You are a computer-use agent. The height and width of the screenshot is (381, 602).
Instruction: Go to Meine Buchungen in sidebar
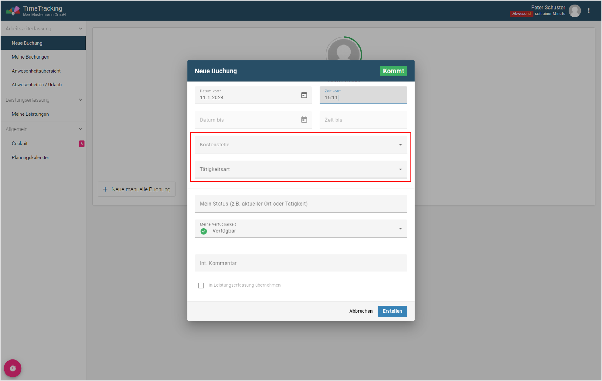(30, 57)
